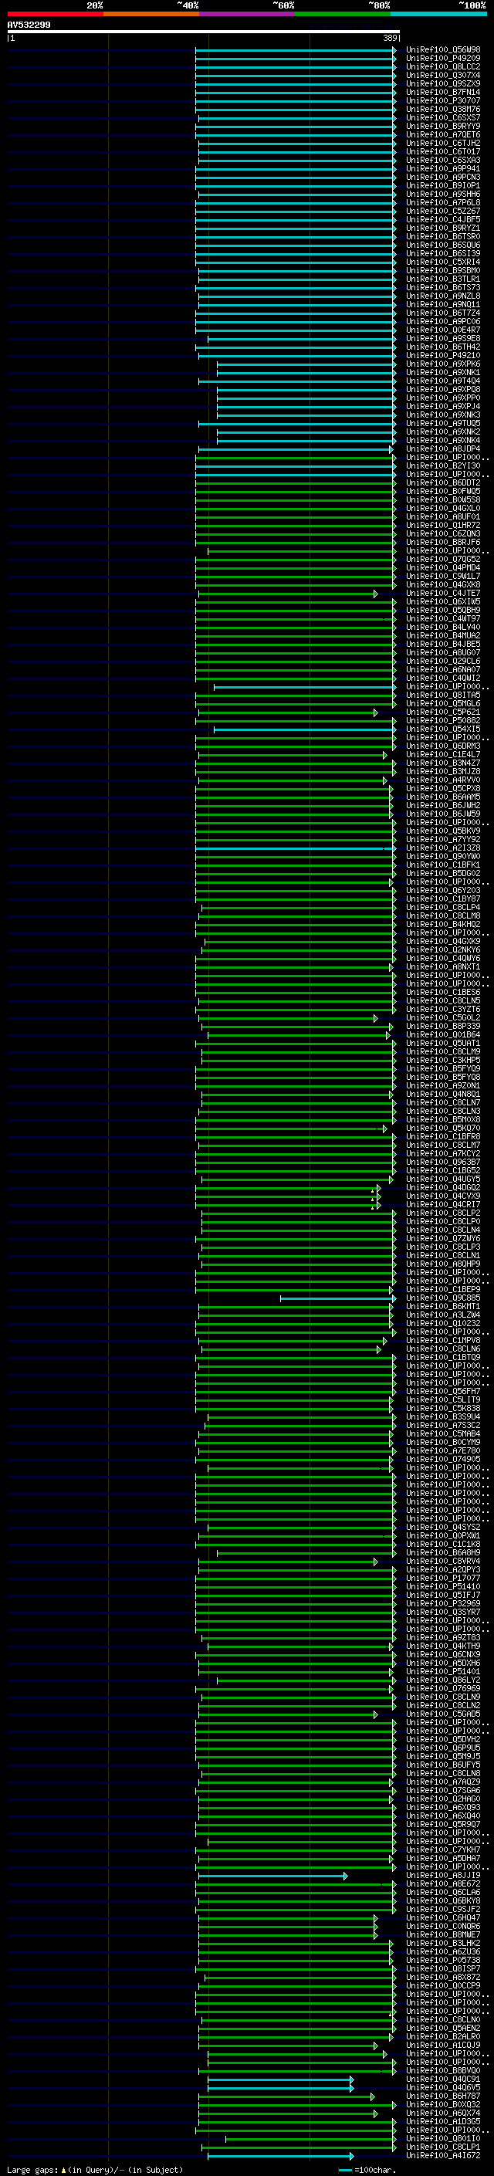Screen dimensions: 494x2176
Task: Select the UniRef100_P05738 label
Action: point(443,1961)
